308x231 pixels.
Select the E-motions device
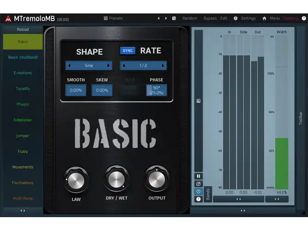pos(23,73)
